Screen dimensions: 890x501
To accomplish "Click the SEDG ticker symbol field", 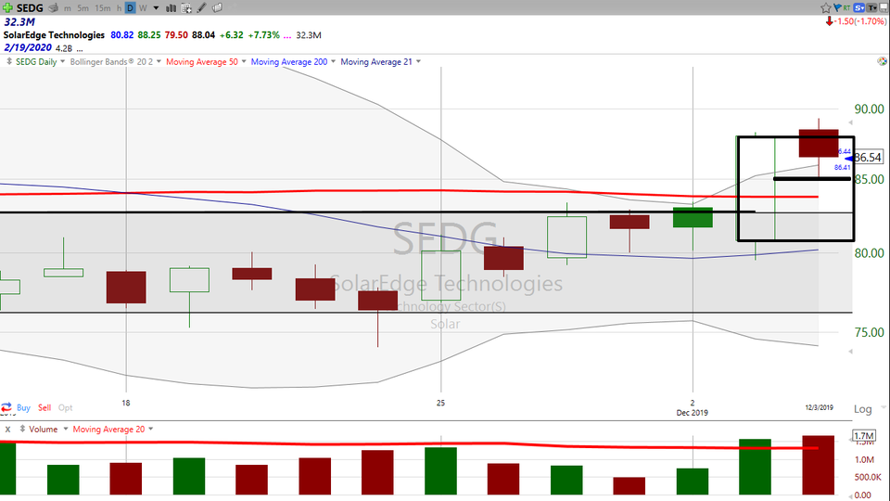I will [30, 8].
